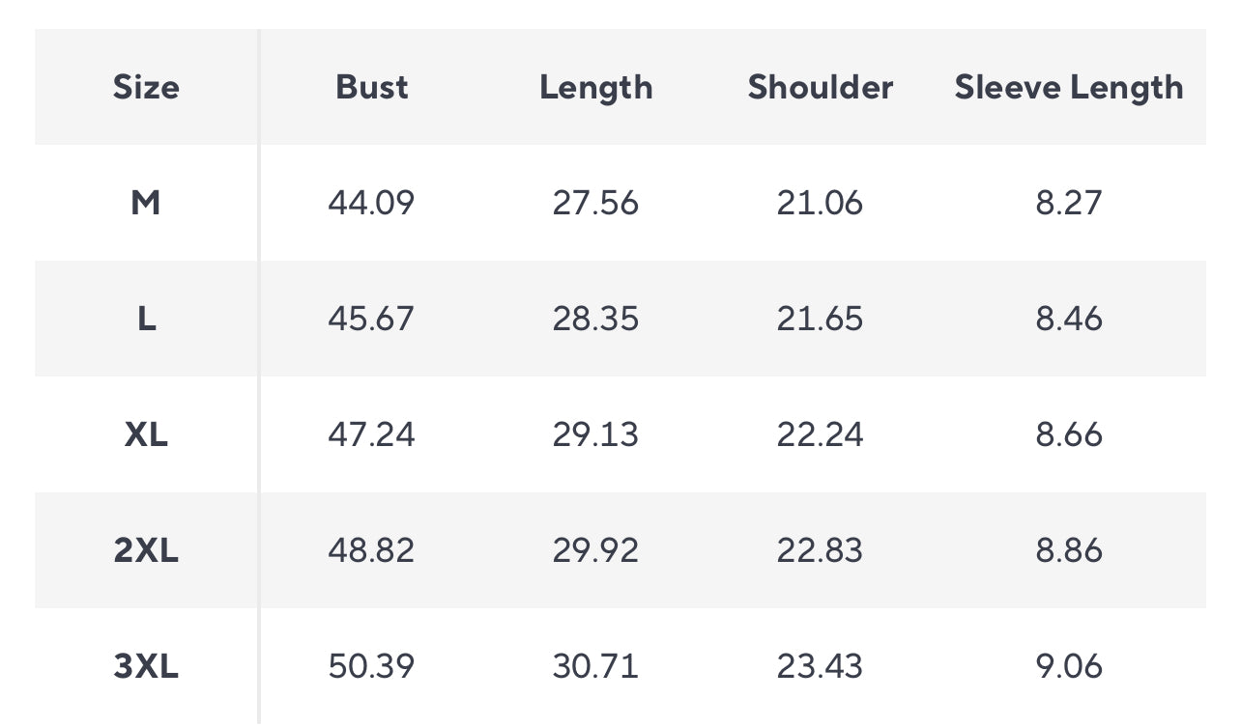1241x727 pixels.
Task: Click sleeve length value 8.86
Action: [x=1069, y=550]
